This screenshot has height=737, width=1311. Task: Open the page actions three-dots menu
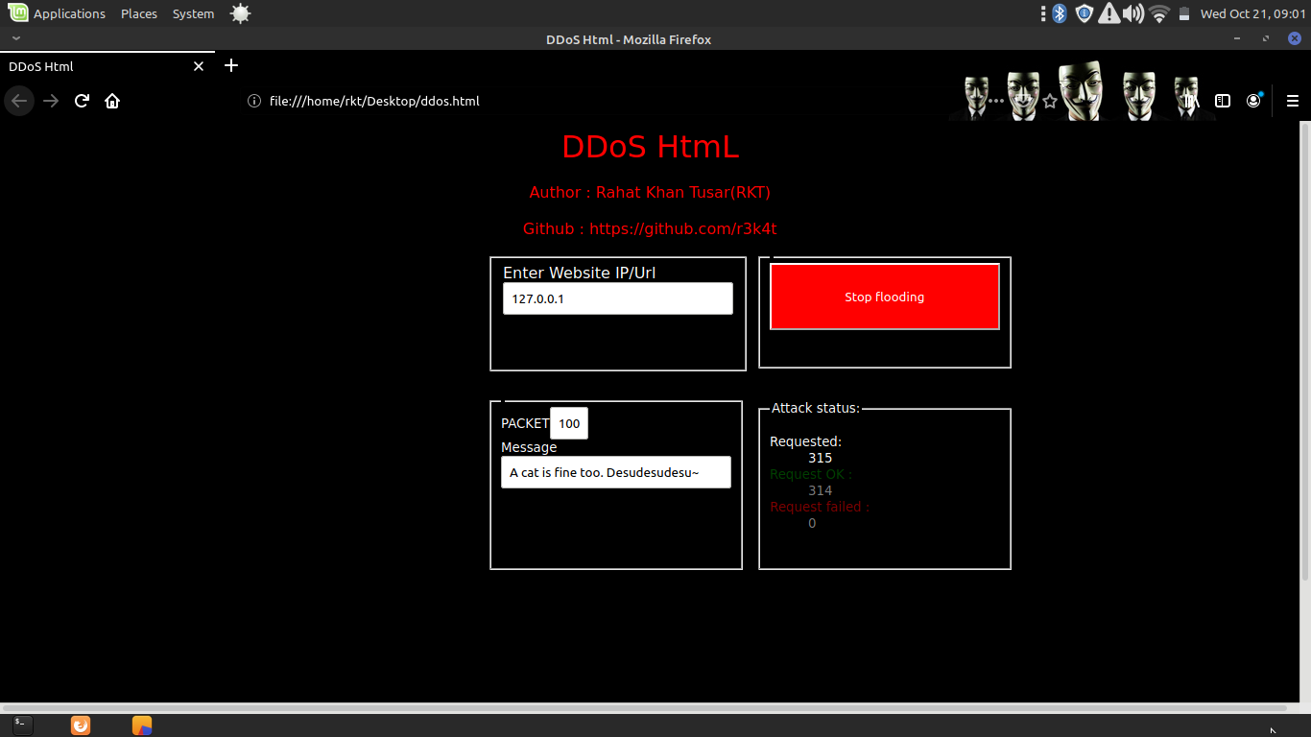click(993, 100)
